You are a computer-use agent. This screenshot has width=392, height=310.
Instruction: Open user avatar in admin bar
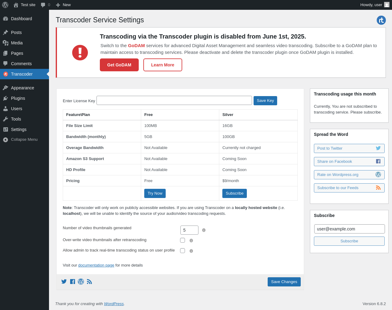pyautogui.click(x=387, y=5)
